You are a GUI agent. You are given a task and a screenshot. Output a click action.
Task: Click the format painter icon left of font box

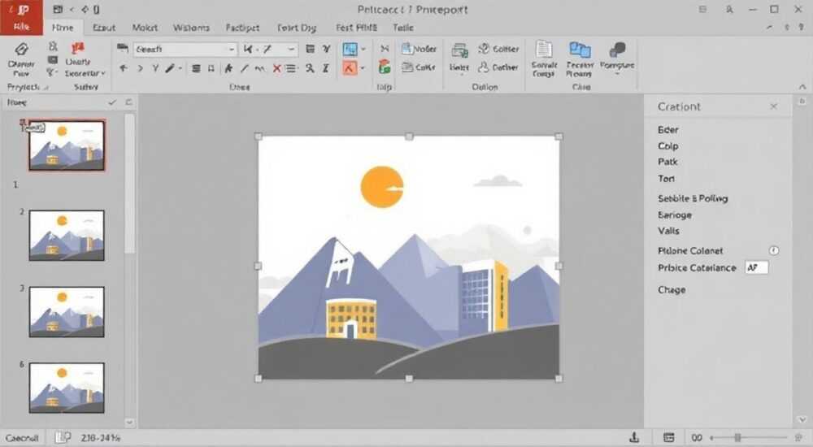pyautogui.click(x=123, y=49)
